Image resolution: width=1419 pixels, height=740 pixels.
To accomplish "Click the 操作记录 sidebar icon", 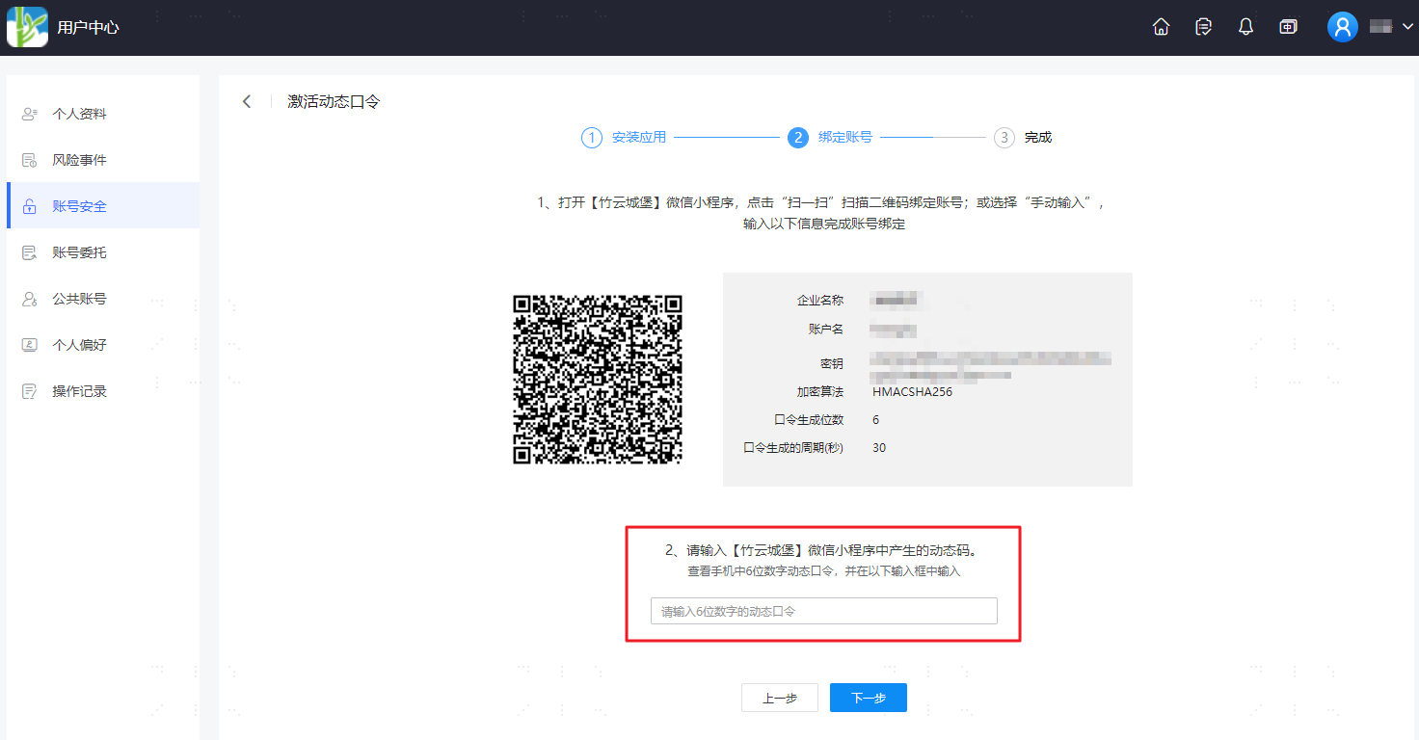I will pyautogui.click(x=30, y=391).
